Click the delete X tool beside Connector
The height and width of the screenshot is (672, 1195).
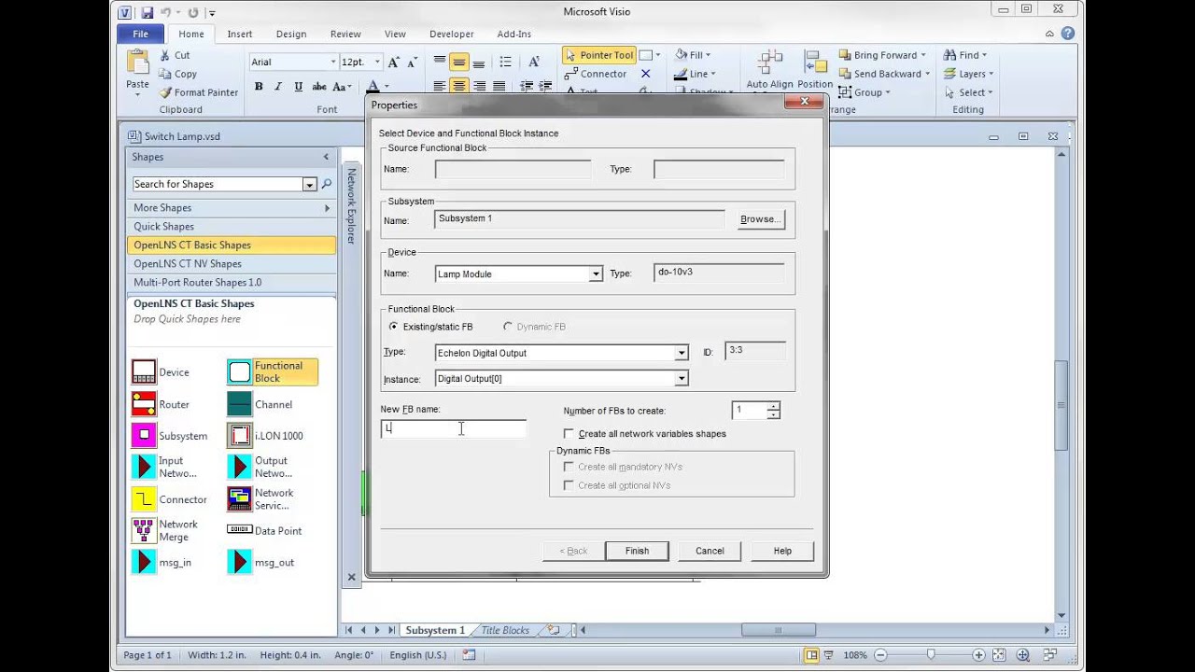pyautogui.click(x=645, y=74)
